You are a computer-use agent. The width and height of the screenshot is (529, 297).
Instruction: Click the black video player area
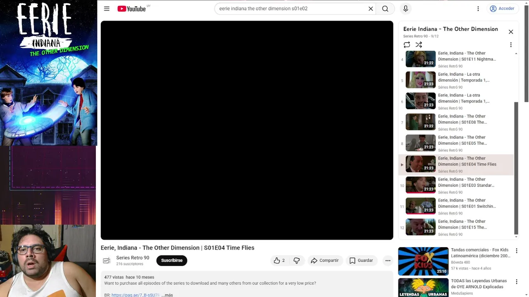247,130
